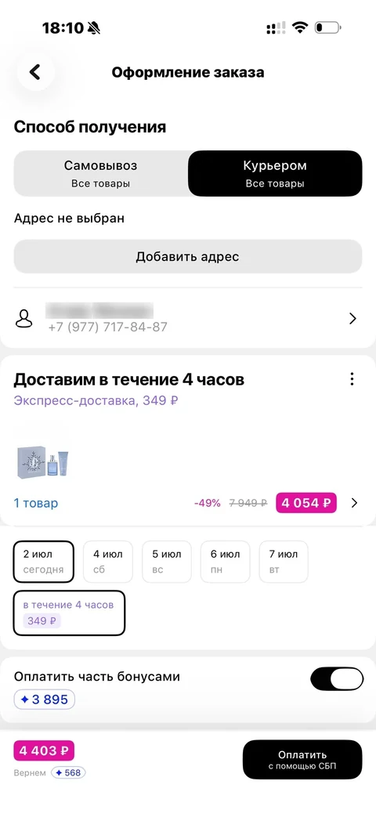376x817 pixels.
Task: Select delivery date 4 июл сб
Action: point(108,562)
